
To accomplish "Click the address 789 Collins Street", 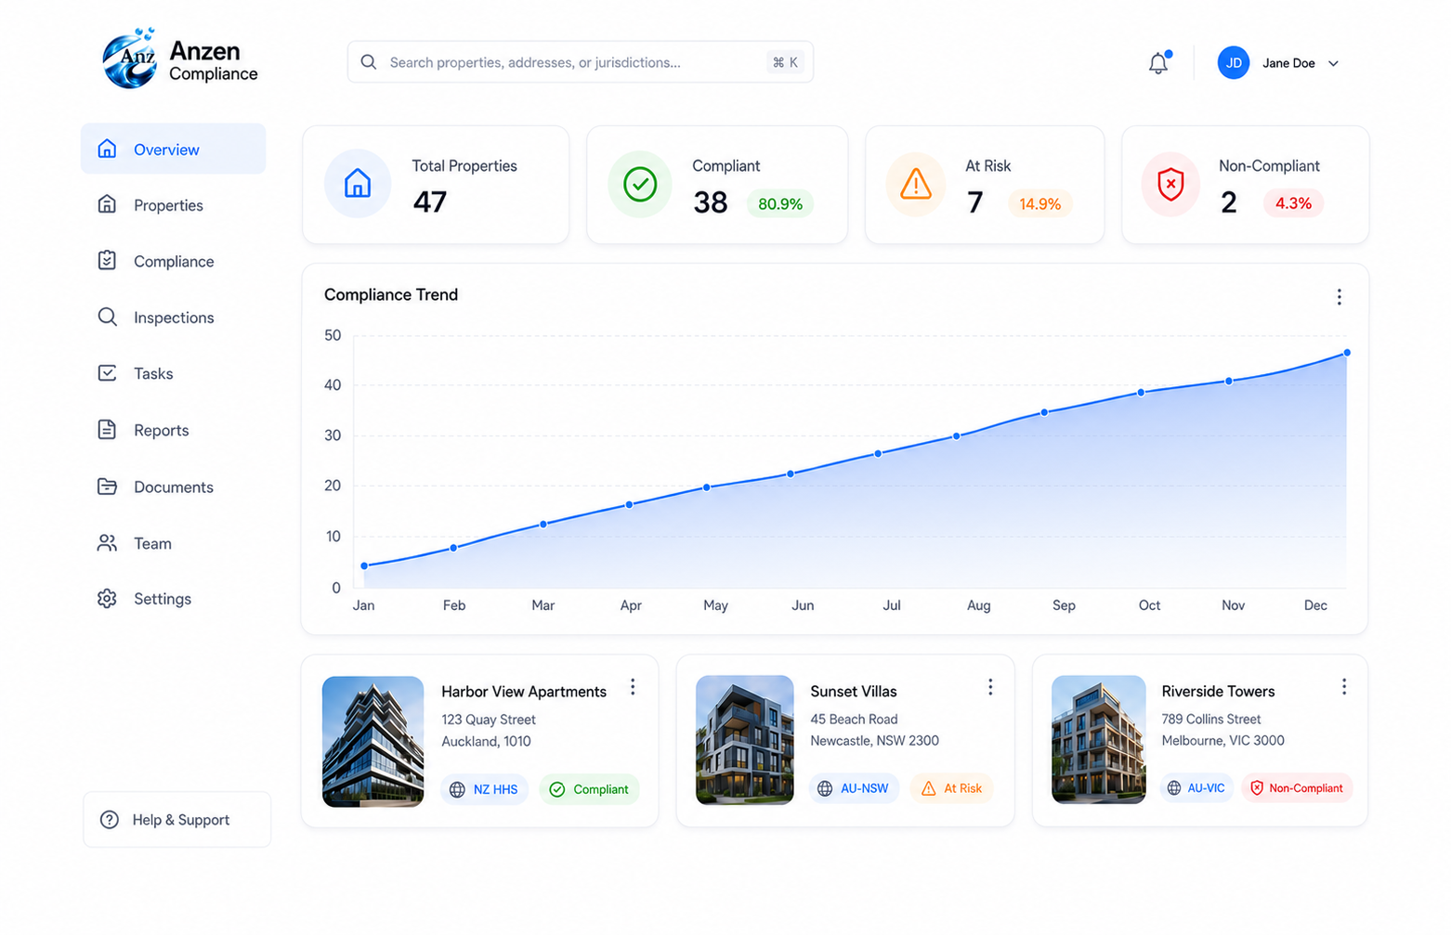I will point(1211,720).
